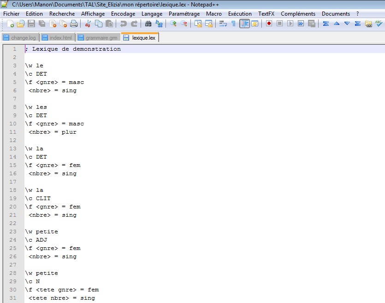Click the '\w les' line
Screen dimensions: 385x303
[x=36, y=107]
